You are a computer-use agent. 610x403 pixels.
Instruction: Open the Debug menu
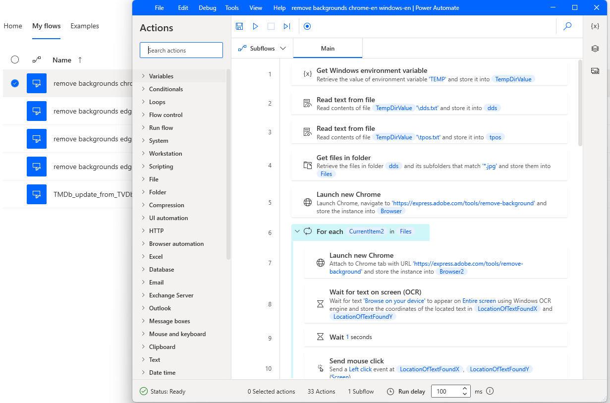208,7
